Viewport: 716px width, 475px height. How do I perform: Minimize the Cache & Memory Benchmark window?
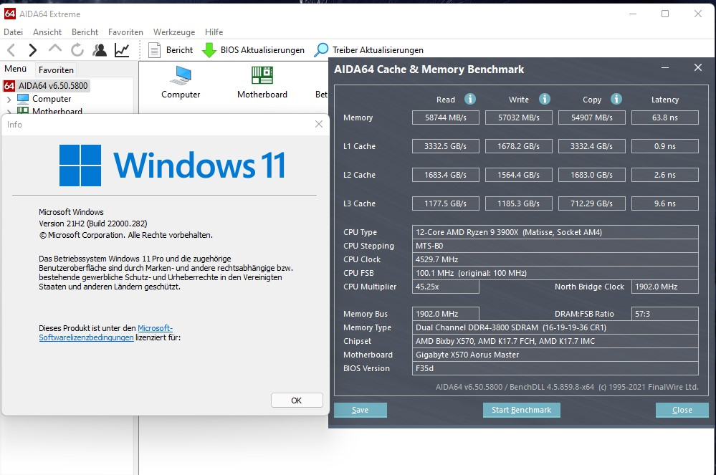(x=665, y=68)
